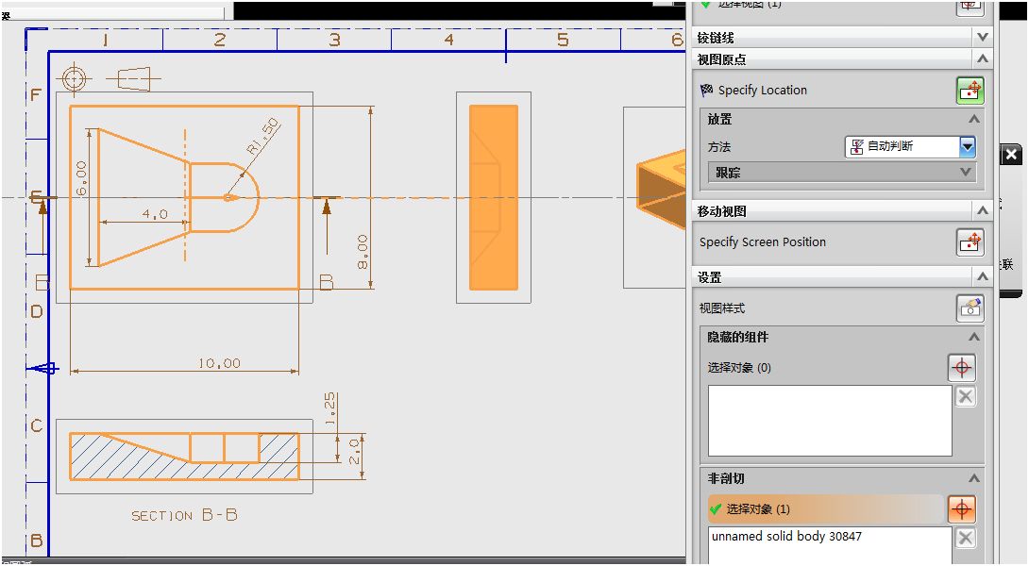1029x566 pixels.
Task: Expand the 铰链线 hinge line section
Action: coord(983,38)
